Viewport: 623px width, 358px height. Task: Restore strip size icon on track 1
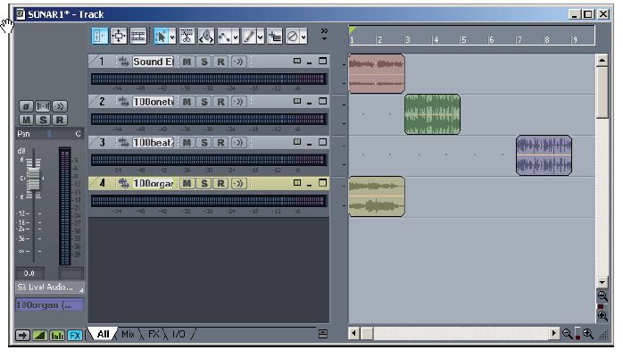[297, 61]
